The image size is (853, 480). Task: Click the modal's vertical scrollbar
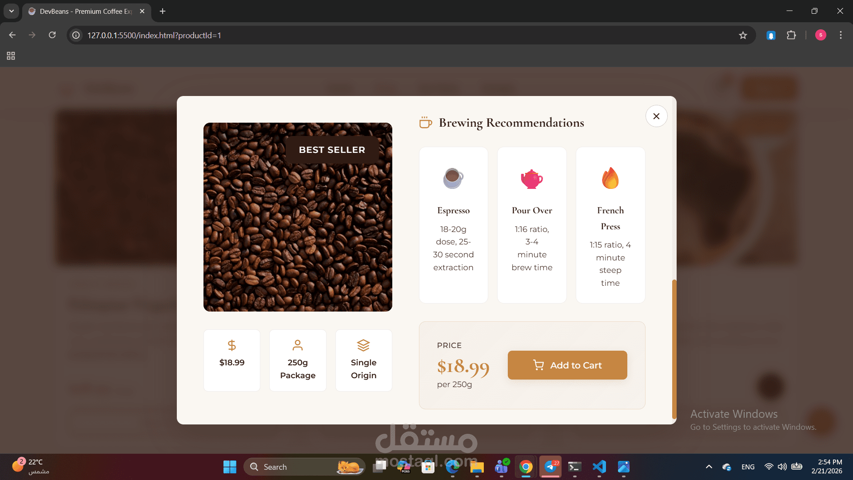[x=674, y=349]
